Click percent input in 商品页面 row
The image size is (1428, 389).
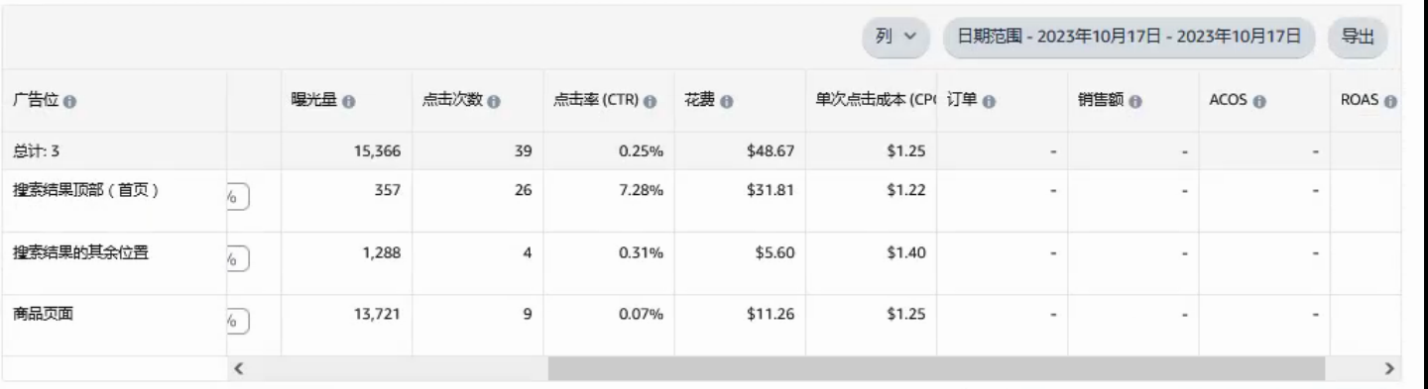pyautogui.click(x=236, y=321)
